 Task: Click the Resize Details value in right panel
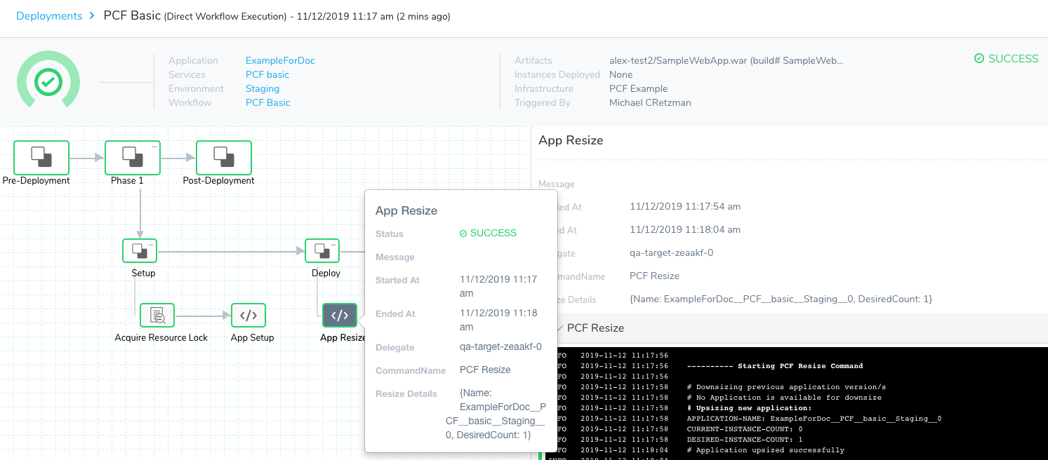[x=781, y=299]
